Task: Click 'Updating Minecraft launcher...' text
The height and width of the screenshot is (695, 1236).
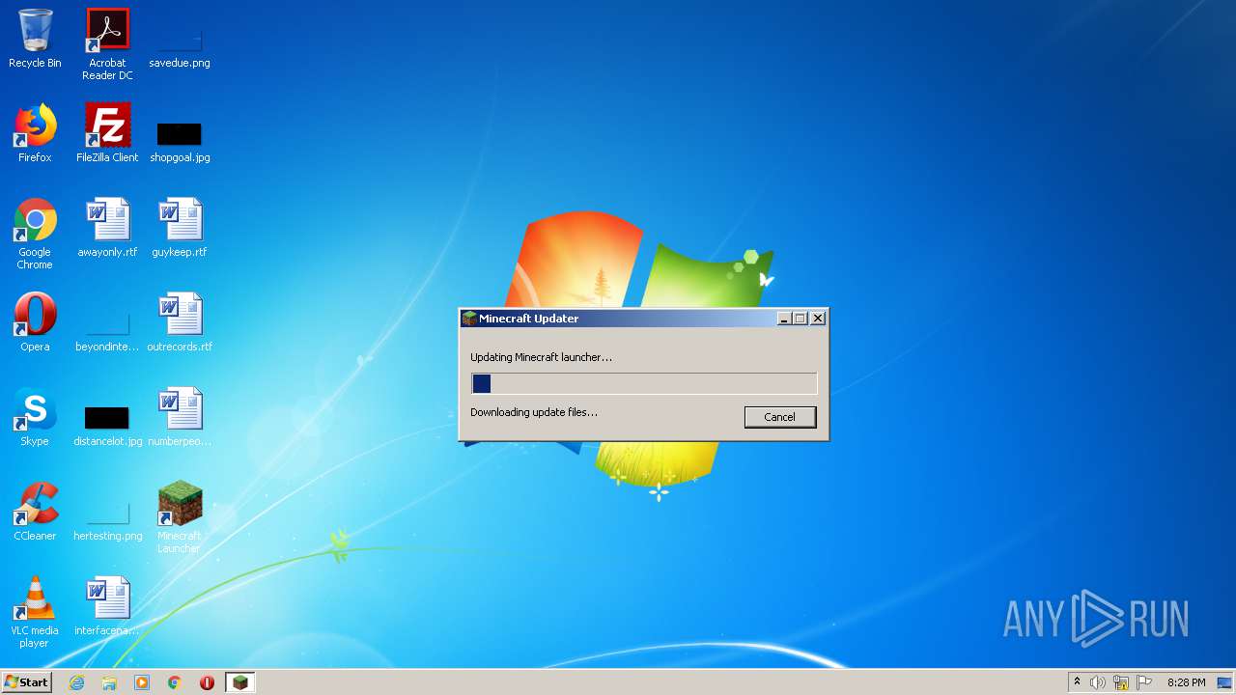Action: click(541, 357)
